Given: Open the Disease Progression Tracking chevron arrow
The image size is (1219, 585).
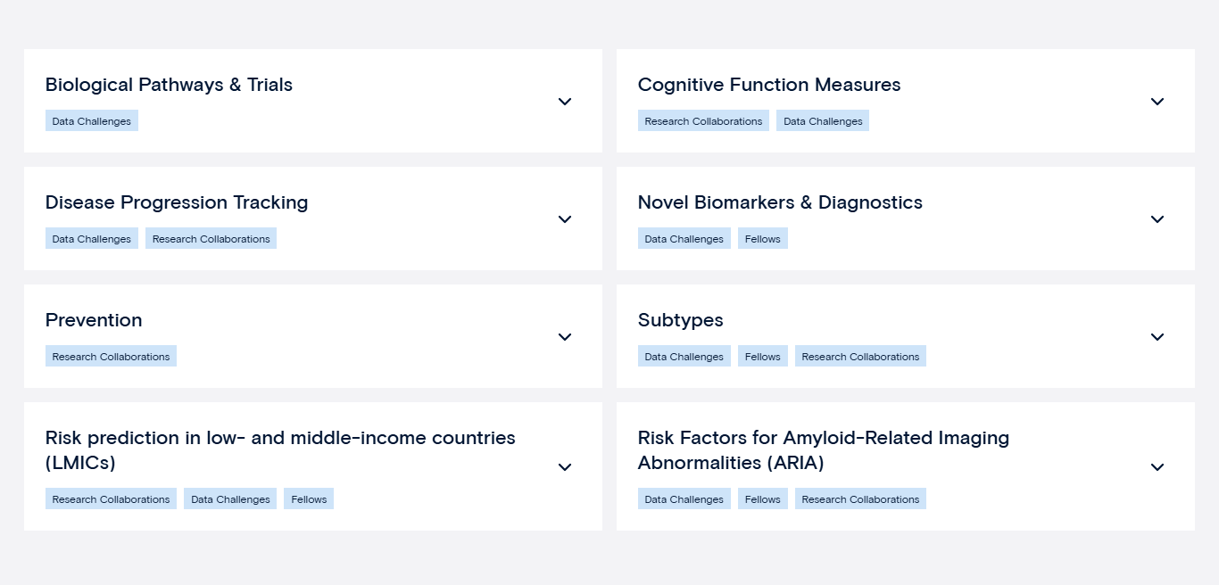Looking at the screenshot, I should click(x=565, y=219).
